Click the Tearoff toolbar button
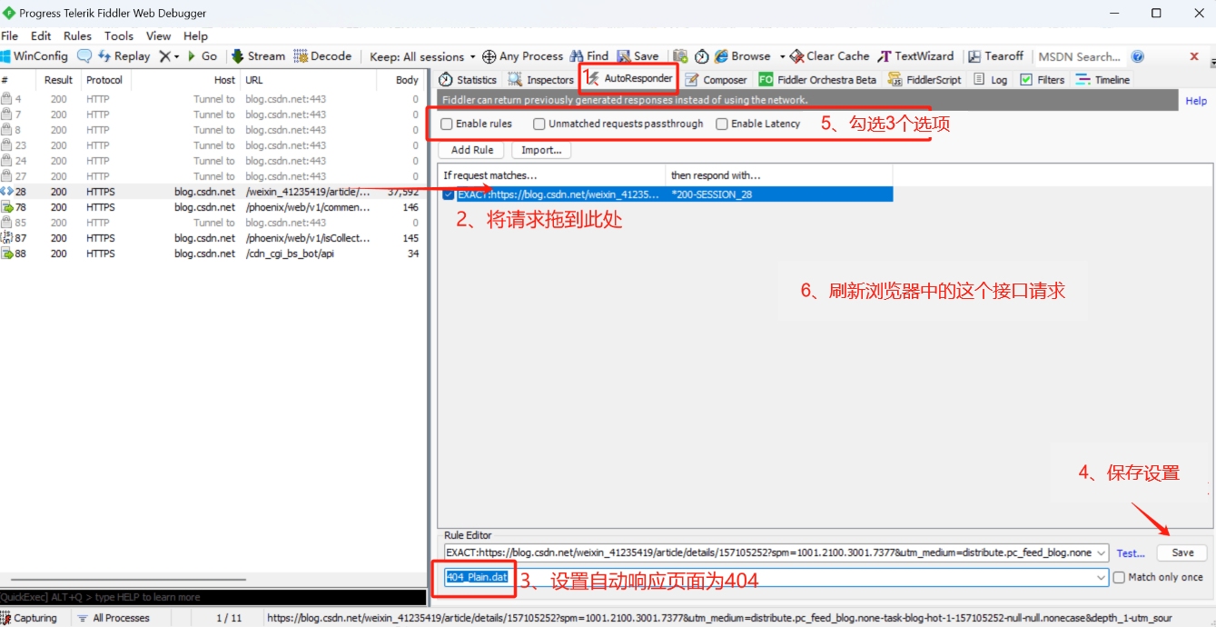The width and height of the screenshot is (1216, 627). pos(996,56)
